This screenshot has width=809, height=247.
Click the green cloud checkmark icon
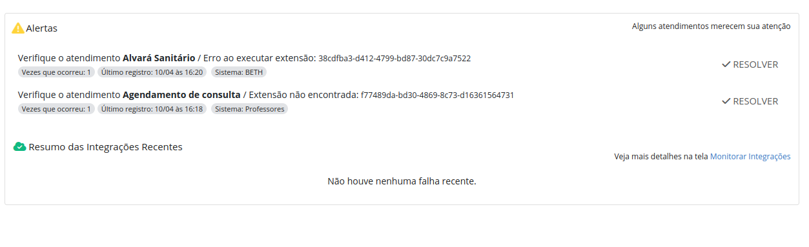(19, 147)
